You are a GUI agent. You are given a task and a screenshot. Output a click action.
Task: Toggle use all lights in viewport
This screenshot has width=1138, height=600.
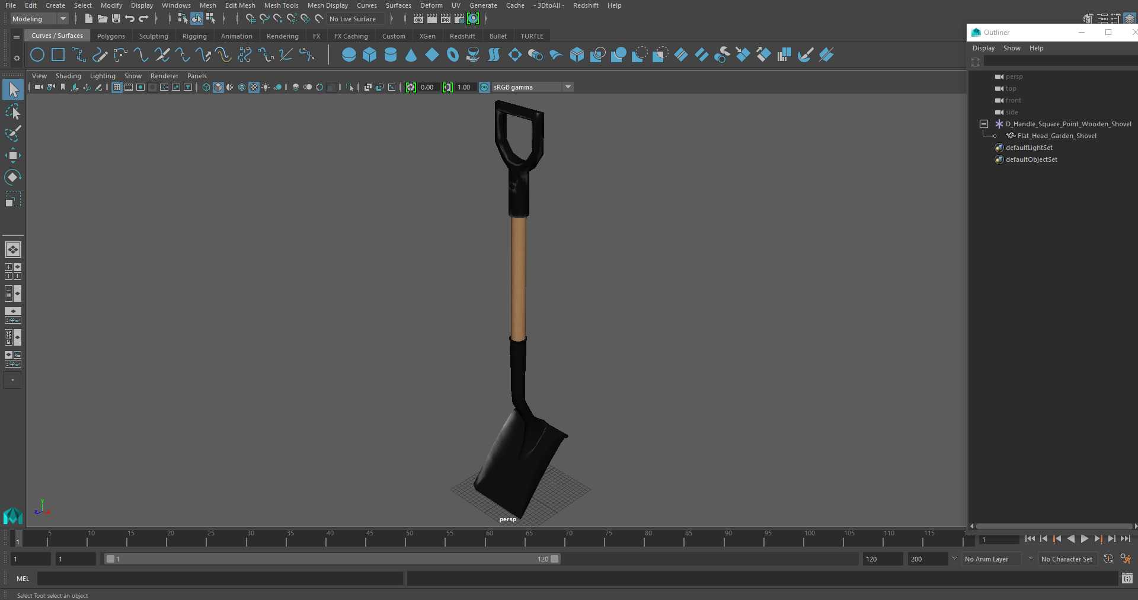point(266,87)
